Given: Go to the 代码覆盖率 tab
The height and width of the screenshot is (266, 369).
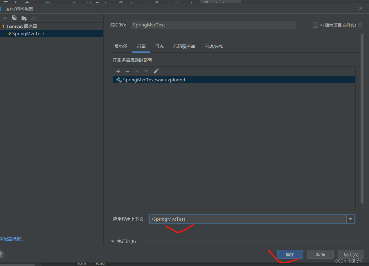Looking at the screenshot, I should (x=184, y=47).
